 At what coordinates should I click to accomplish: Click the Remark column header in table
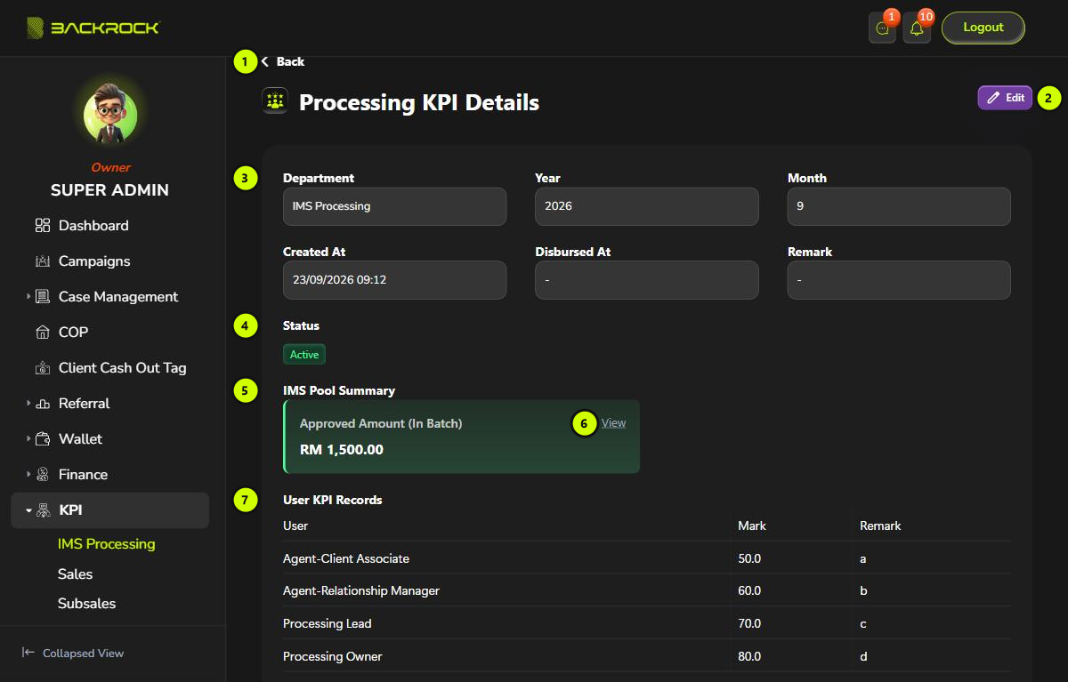click(x=880, y=526)
